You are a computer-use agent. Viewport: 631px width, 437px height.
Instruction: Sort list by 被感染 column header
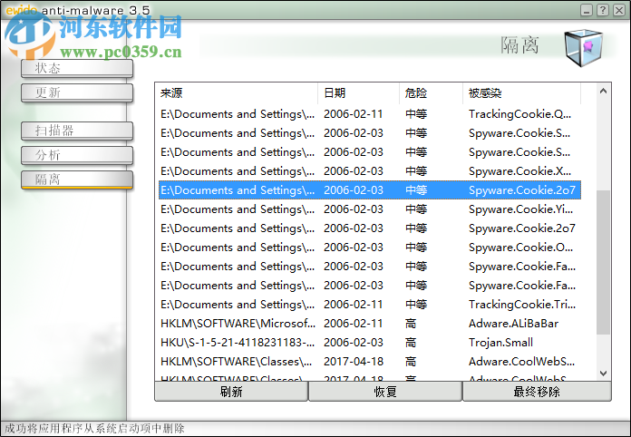coord(521,93)
